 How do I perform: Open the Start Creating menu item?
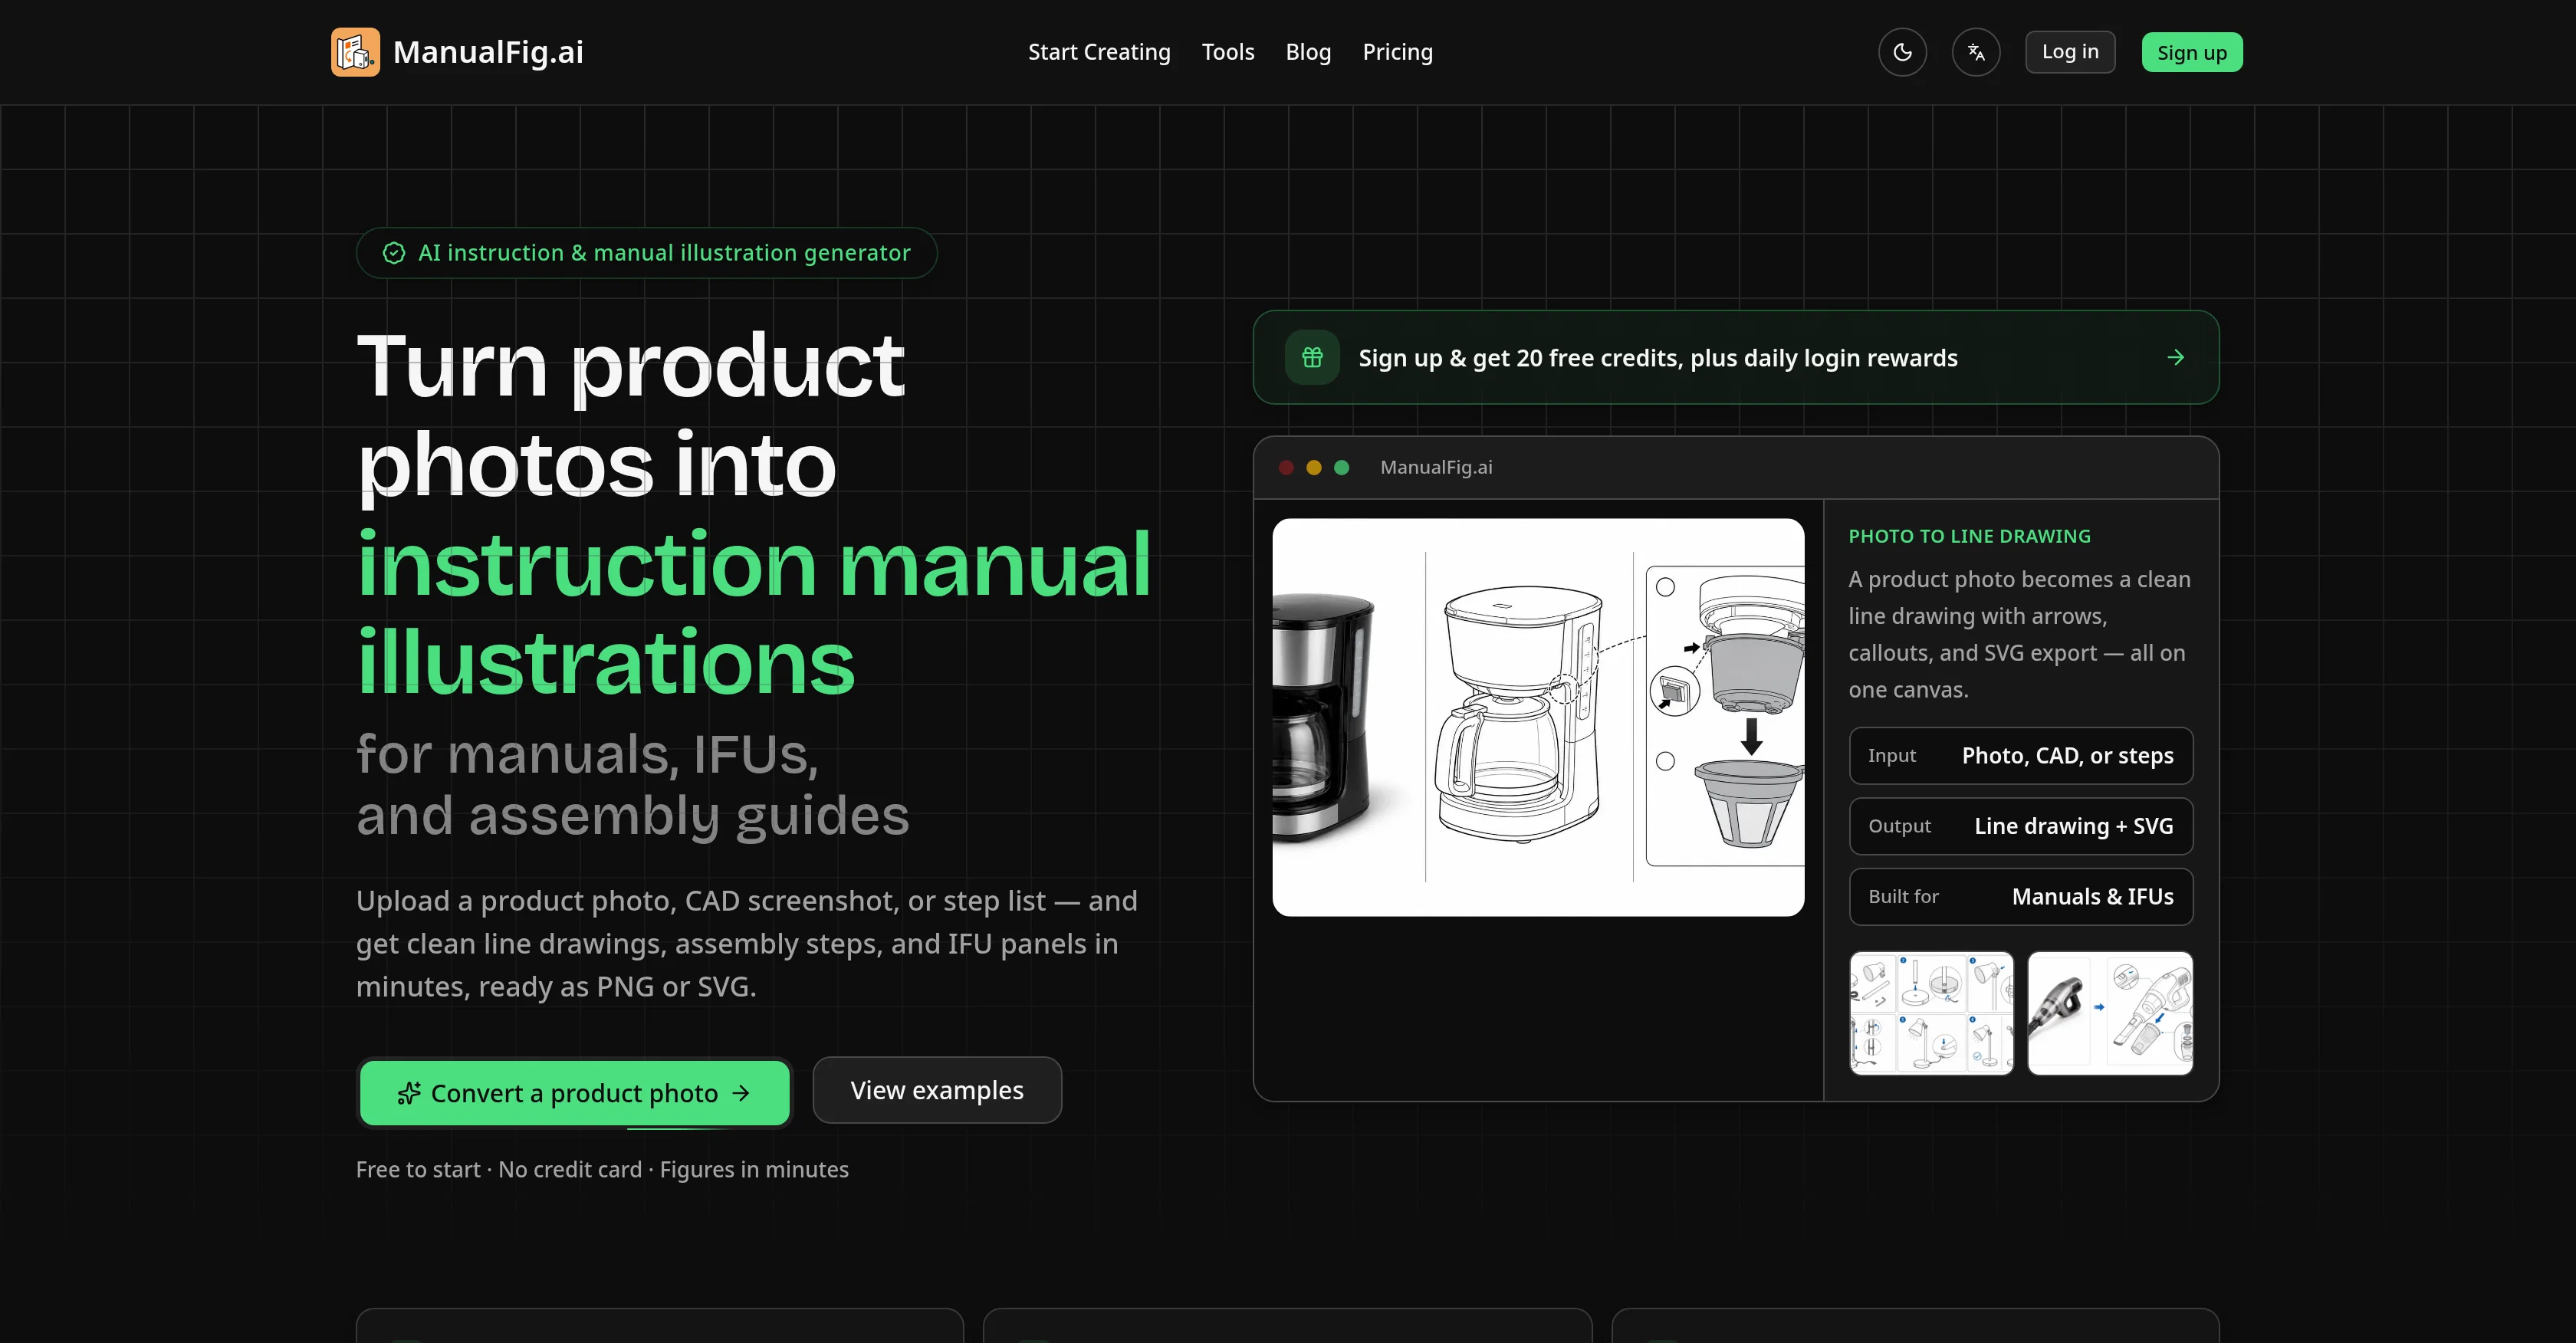pyautogui.click(x=1099, y=52)
